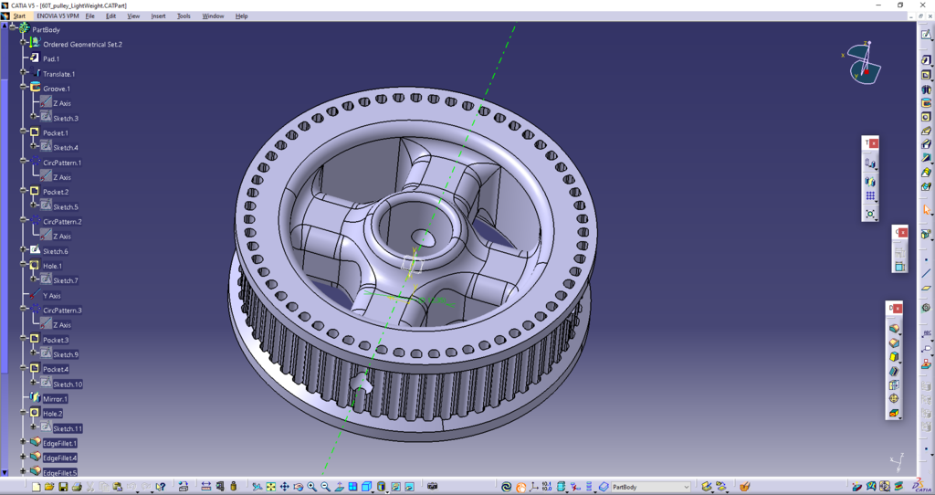This screenshot has height=495, width=935.
Task: Open the Edit menu
Action: pyautogui.click(x=110, y=16)
